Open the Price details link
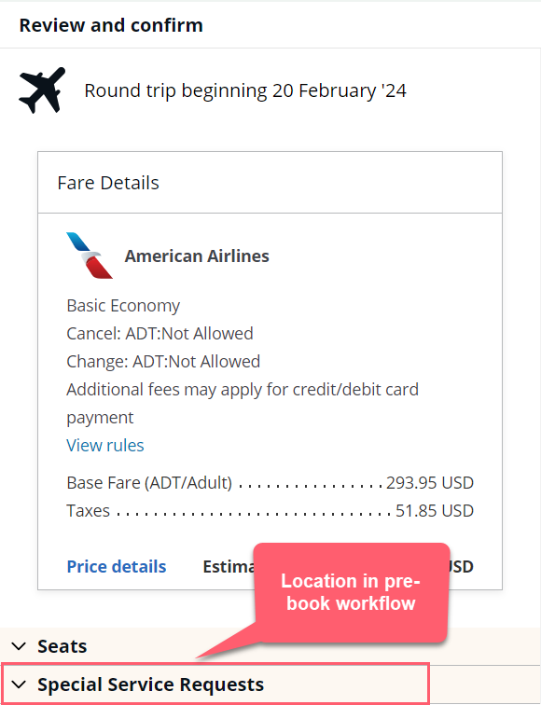This screenshot has height=705, width=541. click(117, 567)
